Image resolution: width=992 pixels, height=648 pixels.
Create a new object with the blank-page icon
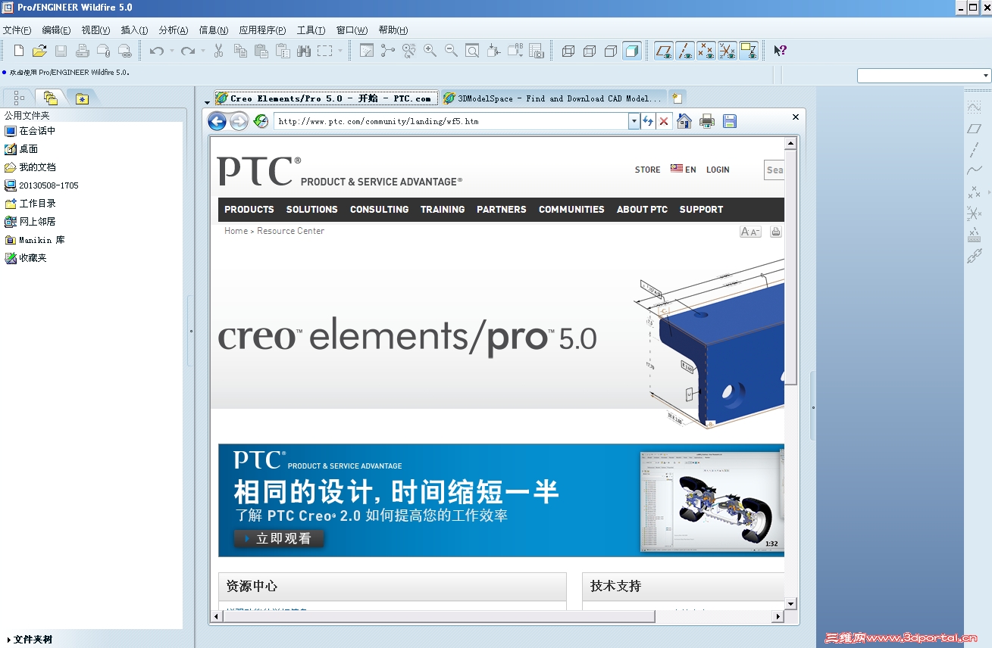(19, 51)
